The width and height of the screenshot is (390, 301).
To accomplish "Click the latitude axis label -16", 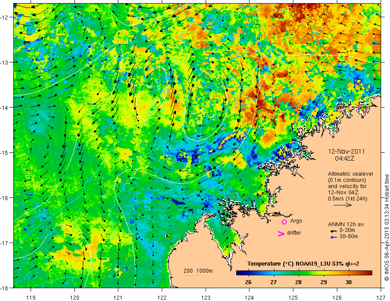I will [5, 198].
